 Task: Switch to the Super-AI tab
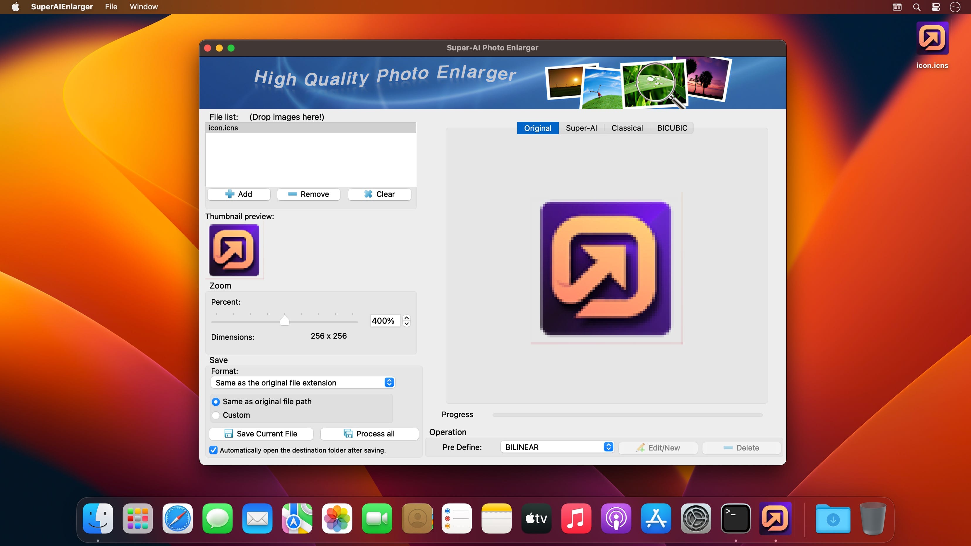[x=581, y=128]
